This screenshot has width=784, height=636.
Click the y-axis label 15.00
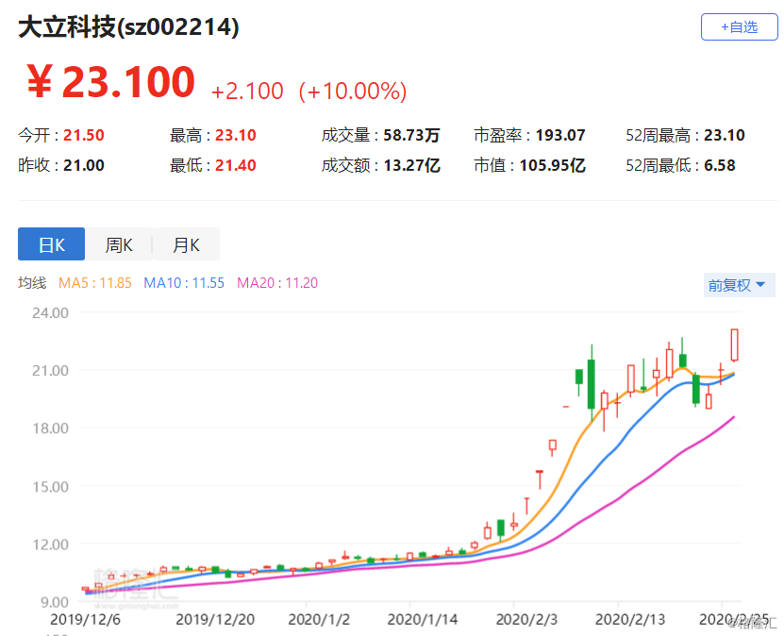pos(50,487)
